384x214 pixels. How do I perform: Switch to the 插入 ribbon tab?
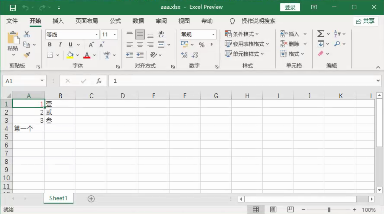(58, 21)
